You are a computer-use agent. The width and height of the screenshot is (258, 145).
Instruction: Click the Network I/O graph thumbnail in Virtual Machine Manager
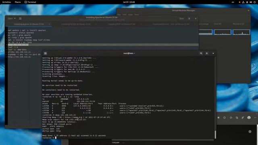241,32
